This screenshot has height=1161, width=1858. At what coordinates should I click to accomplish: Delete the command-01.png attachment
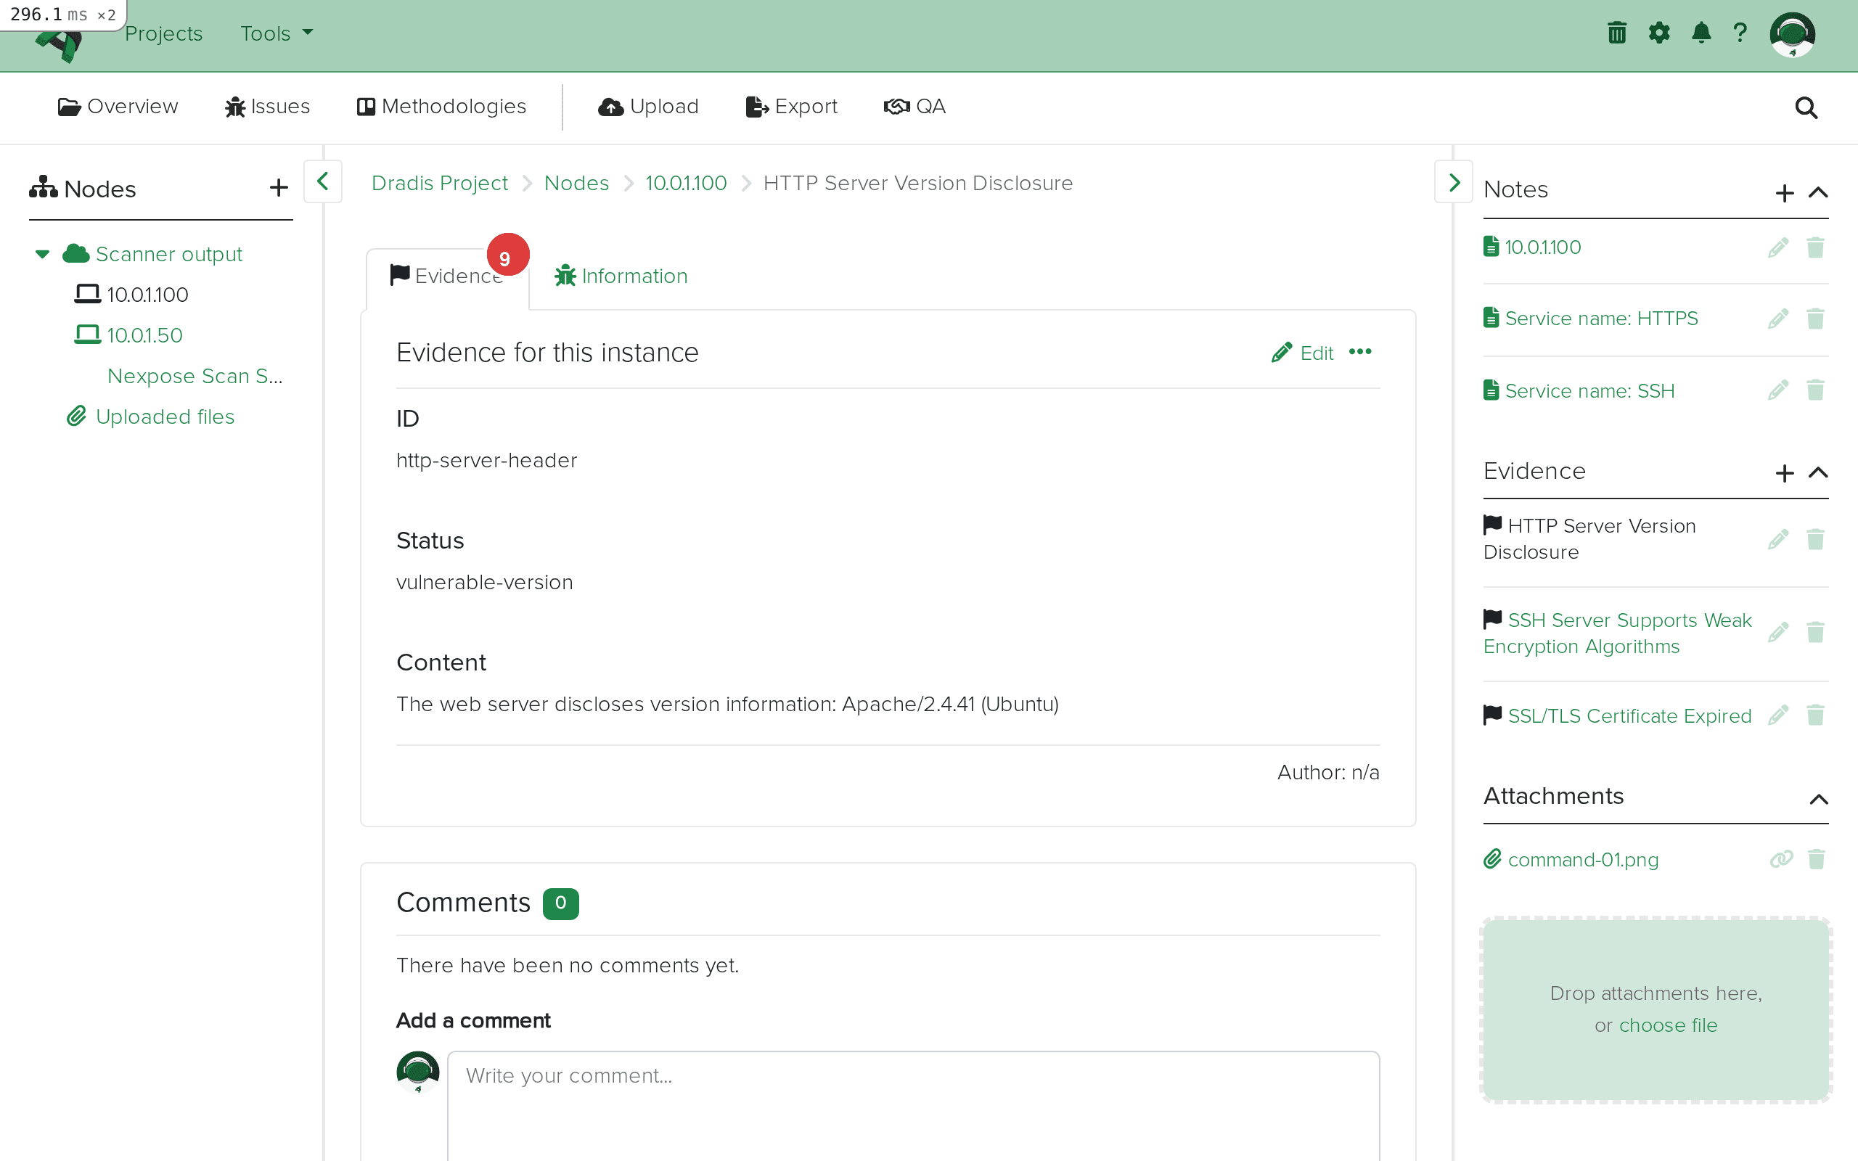[x=1816, y=859]
